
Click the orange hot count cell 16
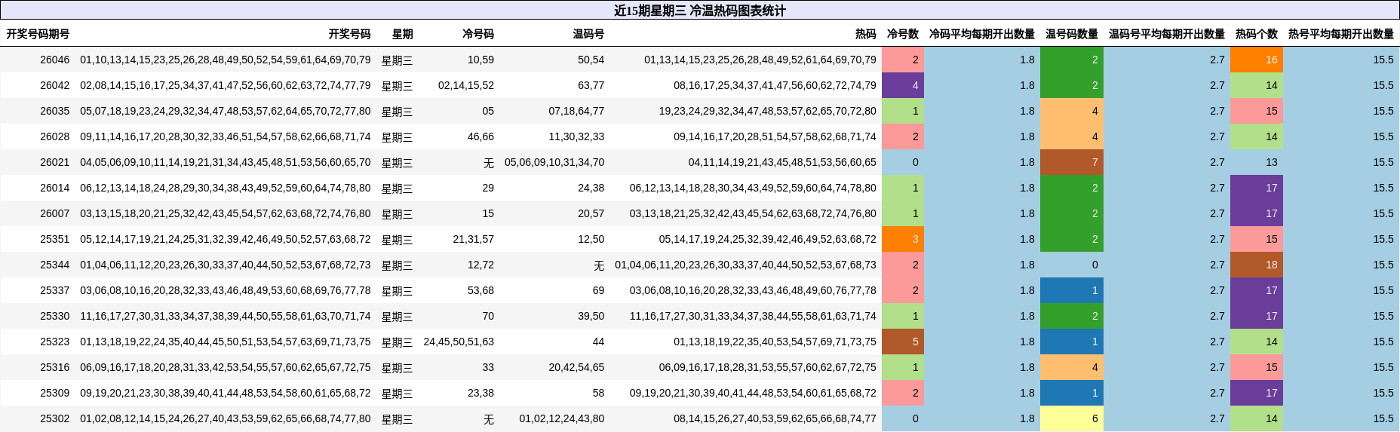tap(1257, 60)
